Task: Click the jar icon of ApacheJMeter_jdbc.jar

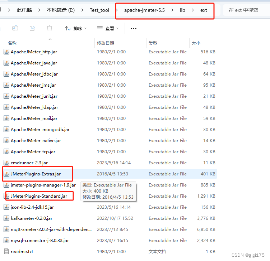Action: pos(6,74)
